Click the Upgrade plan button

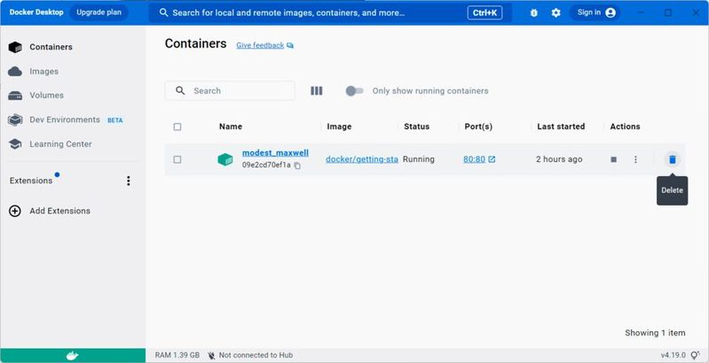(98, 12)
